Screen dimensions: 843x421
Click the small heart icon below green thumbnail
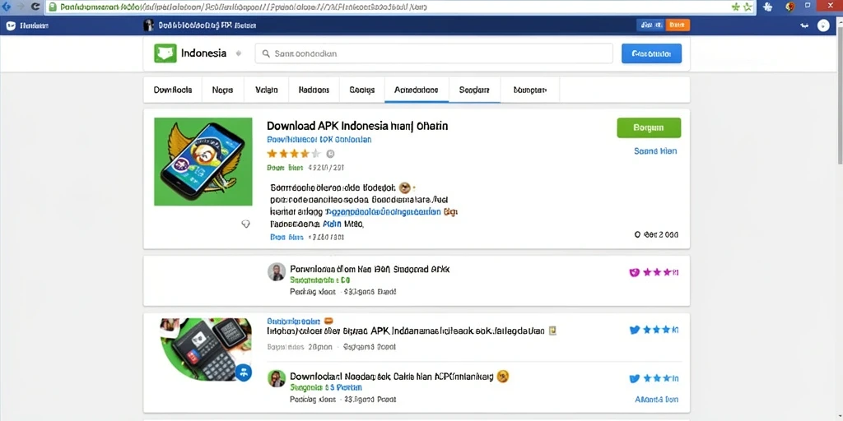point(245,224)
